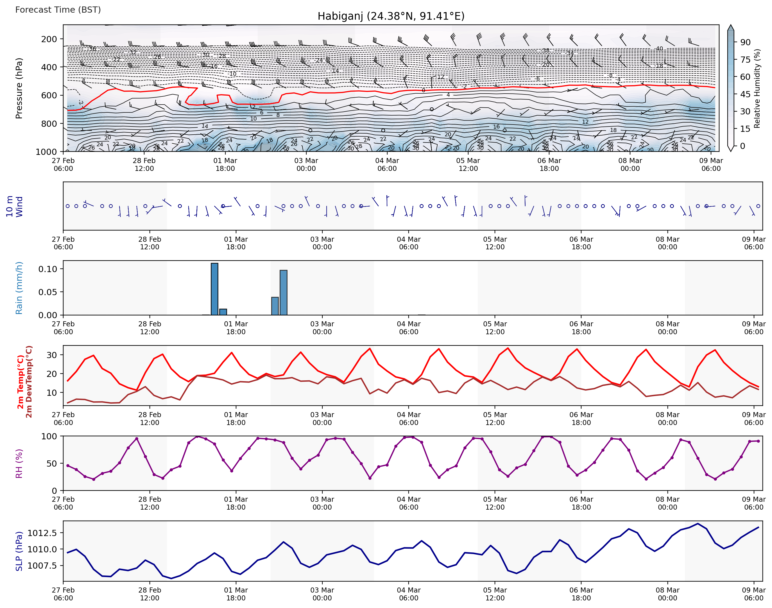
Task: Click the Pressure (hPa) axis label
Action: (x=19, y=88)
